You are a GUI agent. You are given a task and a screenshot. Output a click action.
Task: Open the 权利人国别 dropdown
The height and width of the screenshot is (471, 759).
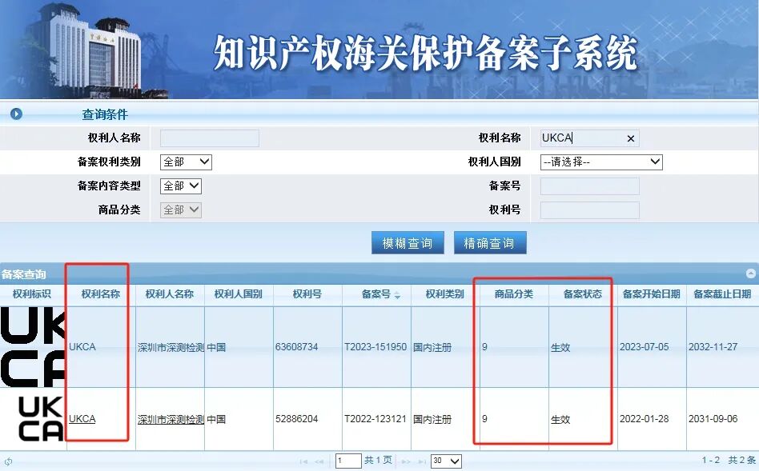tap(601, 162)
